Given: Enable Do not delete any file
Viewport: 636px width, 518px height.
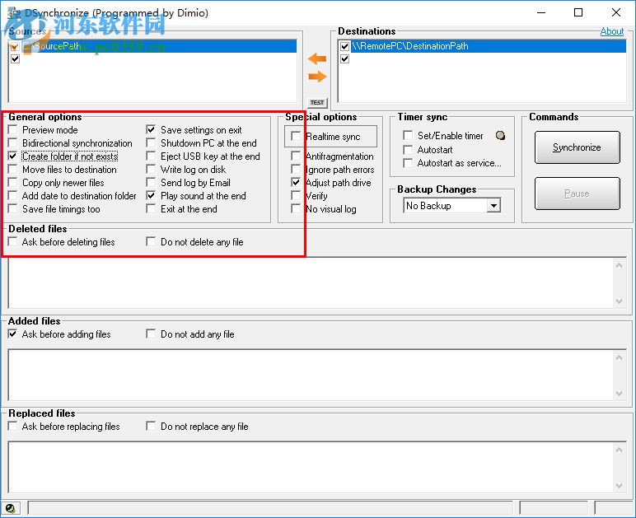Looking at the screenshot, I should coord(151,242).
